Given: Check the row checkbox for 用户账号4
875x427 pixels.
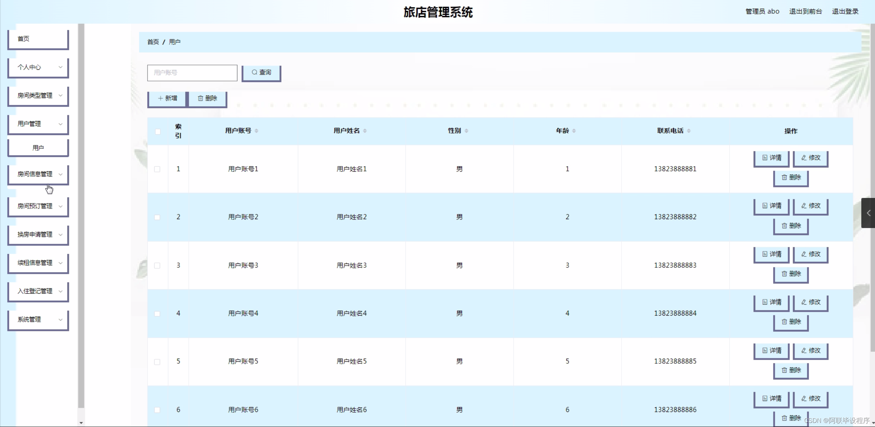Looking at the screenshot, I should [158, 313].
